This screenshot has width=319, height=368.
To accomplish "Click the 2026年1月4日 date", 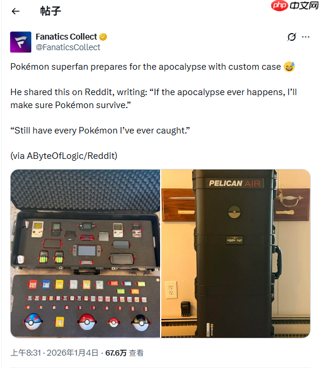I will tap(72, 353).
